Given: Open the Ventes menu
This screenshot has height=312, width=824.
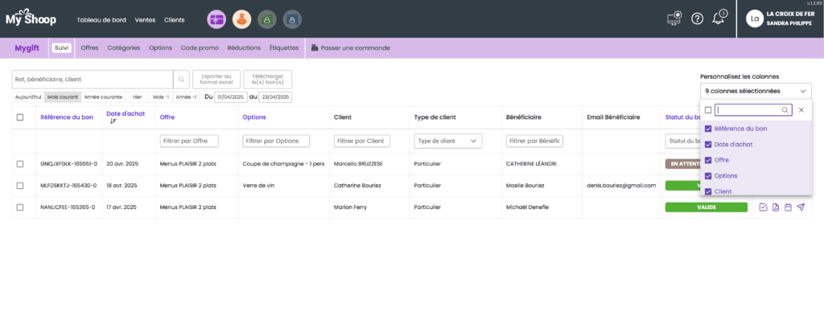Looking at the screenshot, I should coord(145,20).
